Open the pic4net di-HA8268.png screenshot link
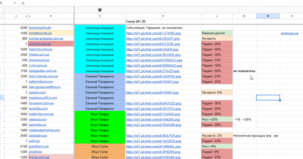 [153, 120]
